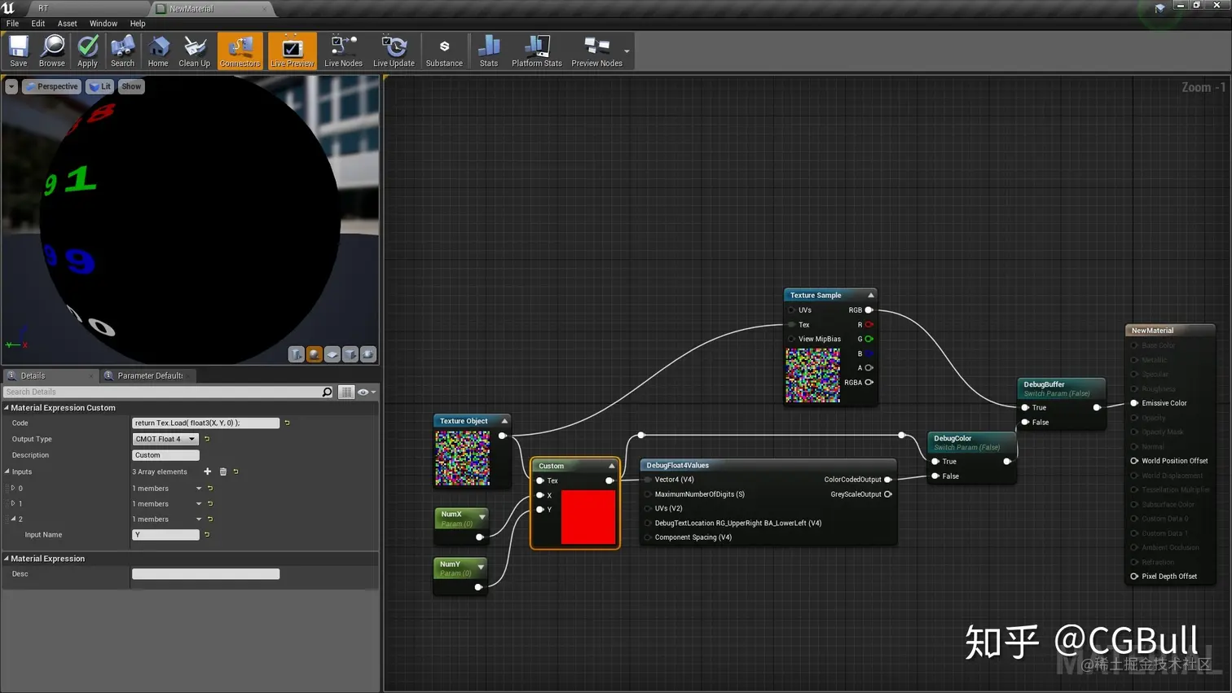1232x693 pixels.
Task: Open element 2 members dropdown arrow
Action: click(198, 519)
